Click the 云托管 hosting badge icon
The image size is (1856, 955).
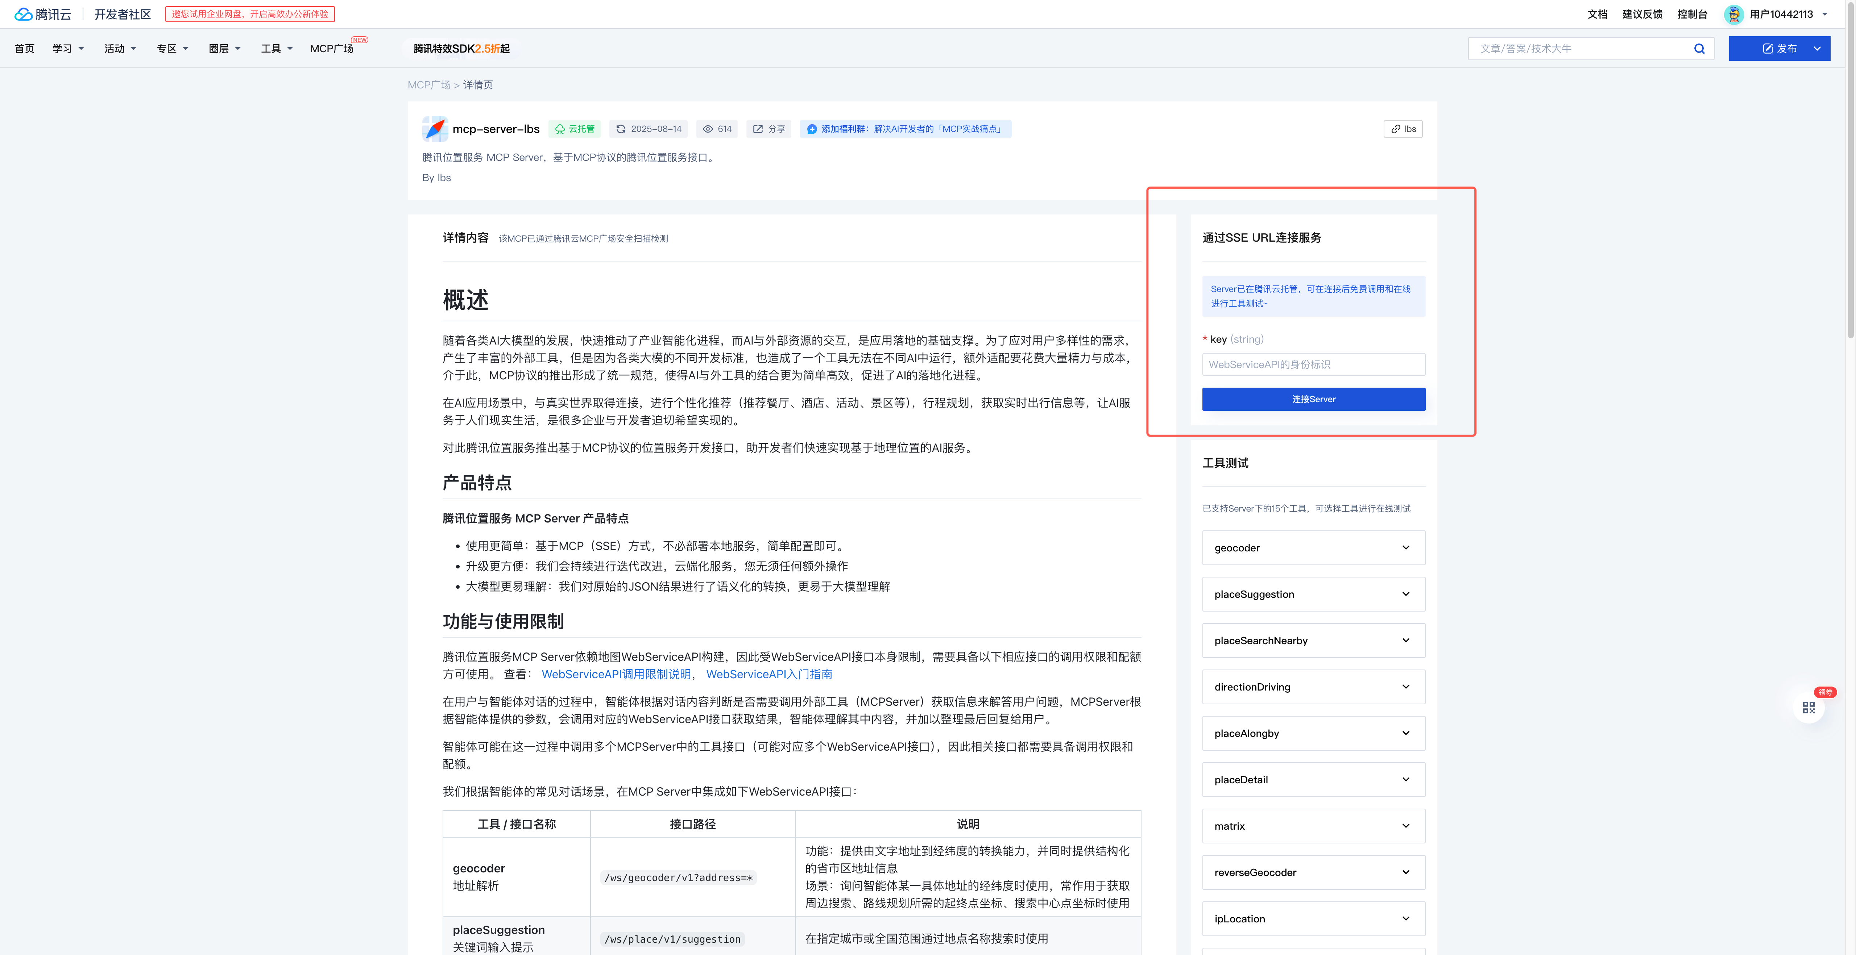point(560,128)
